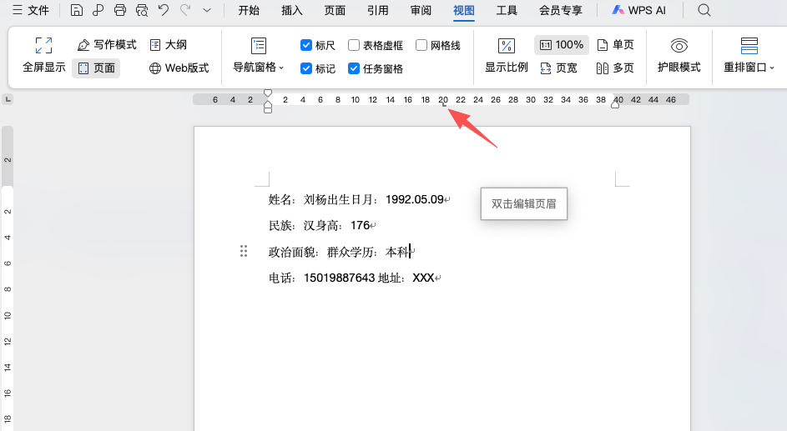Open the 重排窗口 dropdown
The width and height of the screenshot is (787, 431).
click(x=749, y=55)
